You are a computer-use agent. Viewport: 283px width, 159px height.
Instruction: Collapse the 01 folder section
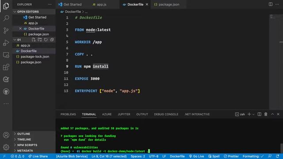coord(19,40)
